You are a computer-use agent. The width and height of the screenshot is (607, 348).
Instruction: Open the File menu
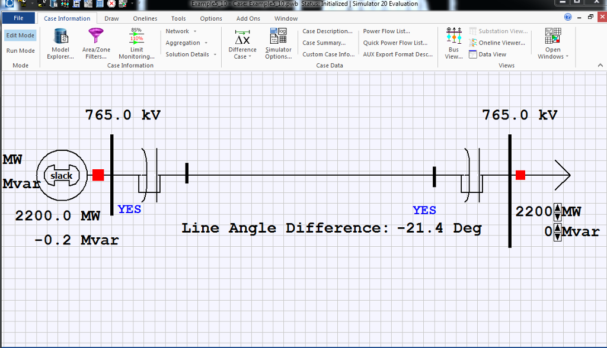(x=18, y=18)
